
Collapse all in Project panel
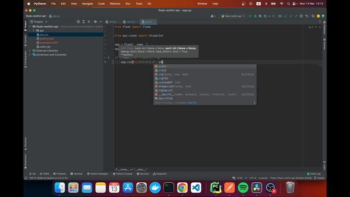click(89, 22)
